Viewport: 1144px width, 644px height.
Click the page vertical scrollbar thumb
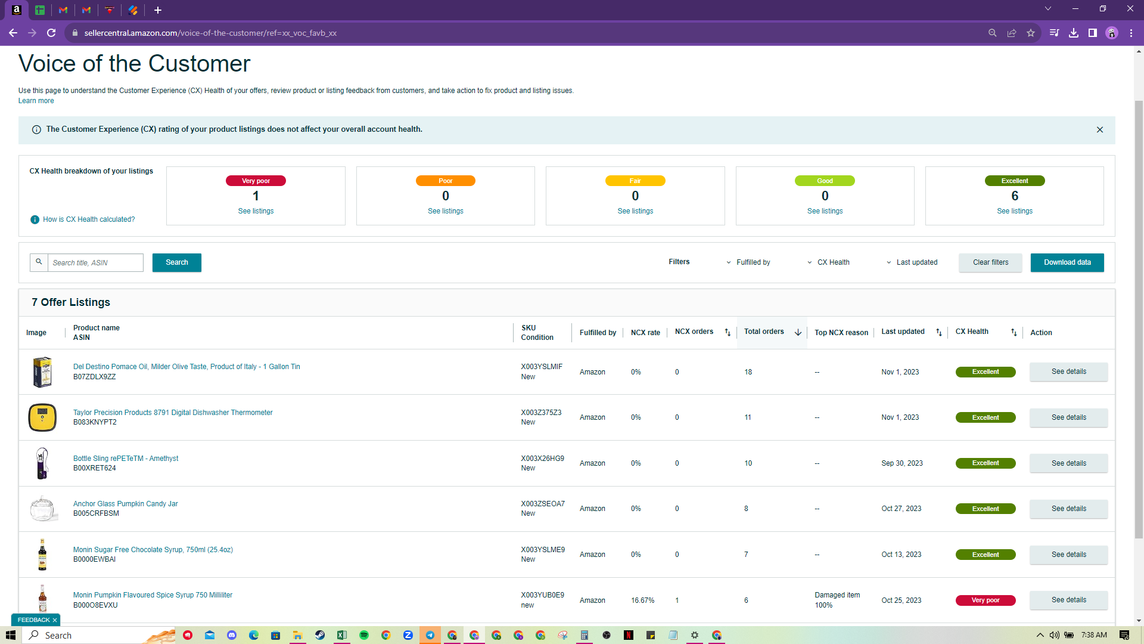pyautogui.click(x=1139, y=319)
